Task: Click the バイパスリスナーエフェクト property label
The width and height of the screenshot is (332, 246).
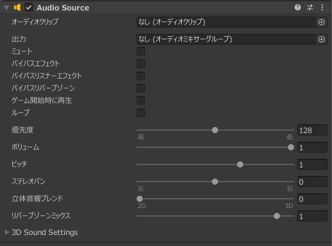Action: click(47, 76)
